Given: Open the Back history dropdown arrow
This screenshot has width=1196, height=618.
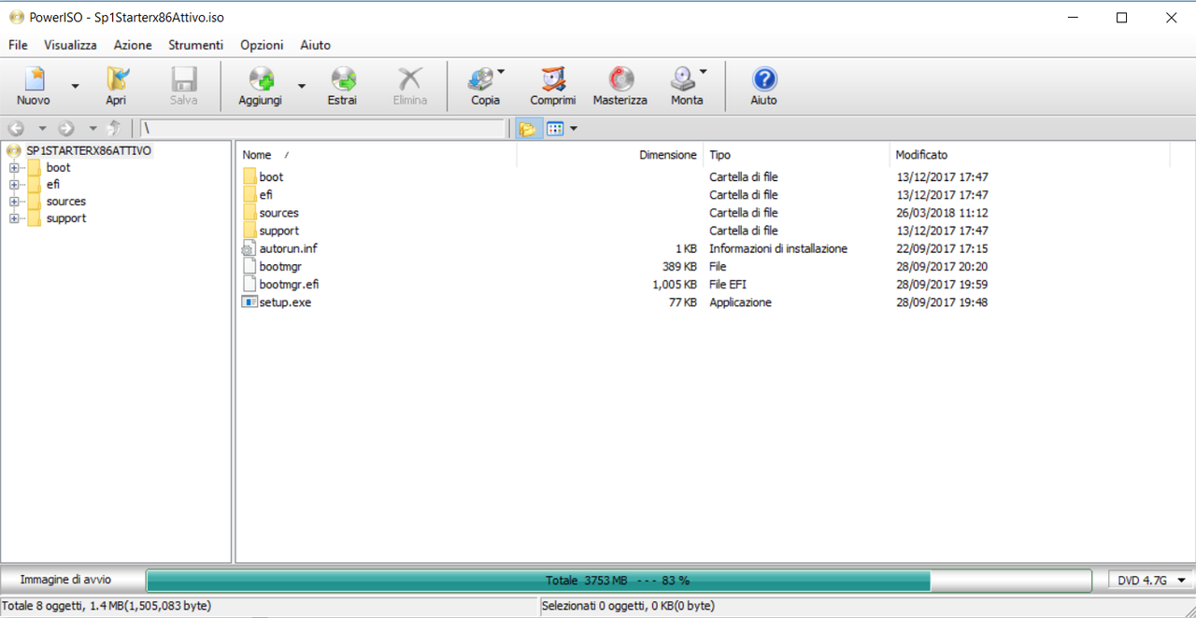Looking at the screenshot, I should pyautogui.click(x=41, y=129).
